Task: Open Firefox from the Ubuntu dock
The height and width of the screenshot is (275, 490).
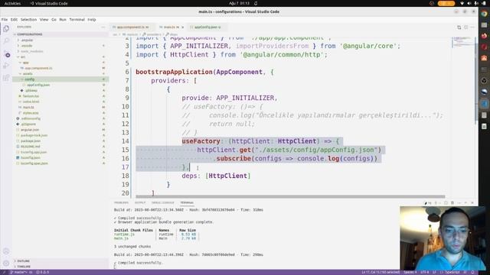Action: (484, 36)
